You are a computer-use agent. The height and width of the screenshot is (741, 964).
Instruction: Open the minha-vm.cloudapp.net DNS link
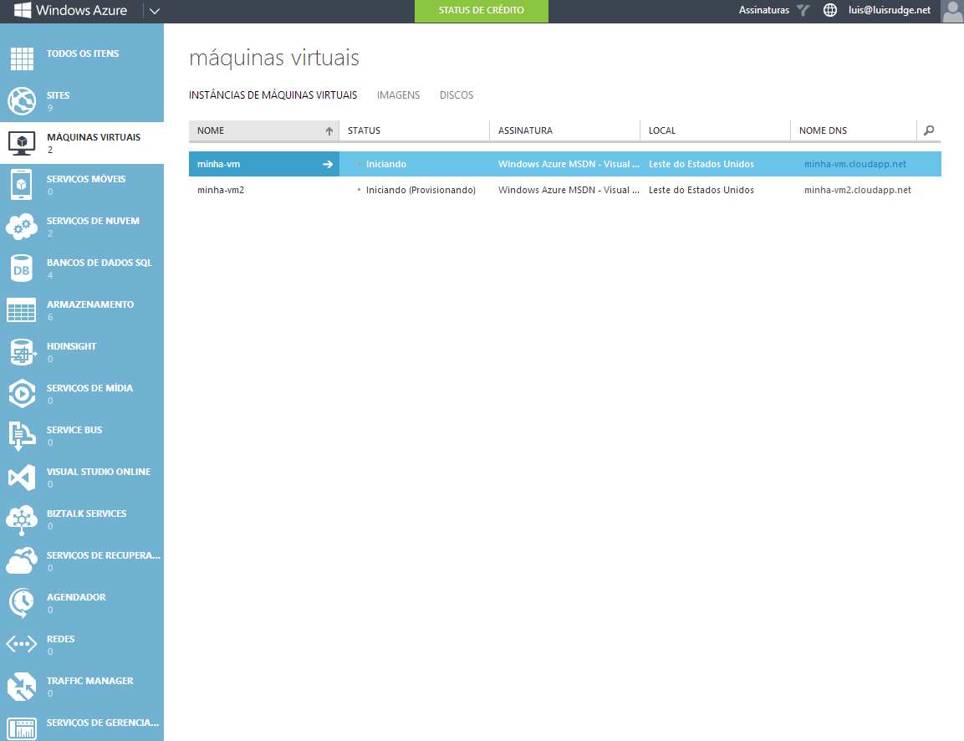click(x=855, y=164)
